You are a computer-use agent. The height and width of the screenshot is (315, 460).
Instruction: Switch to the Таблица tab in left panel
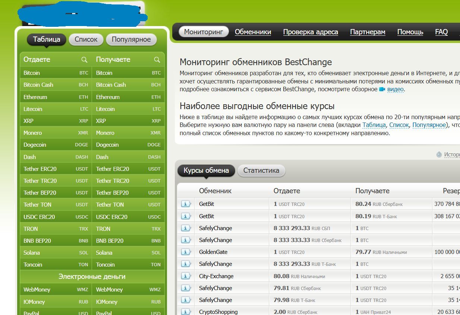click(46, 39)
